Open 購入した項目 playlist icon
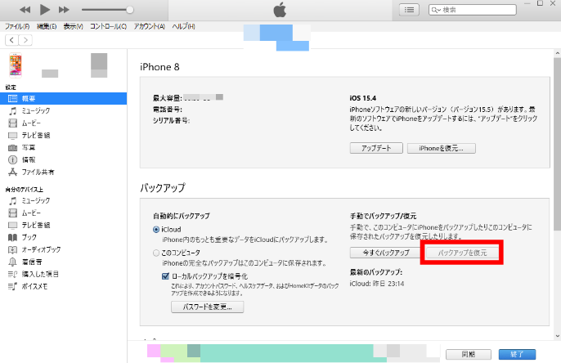561x363 pixels. (12, 275)
